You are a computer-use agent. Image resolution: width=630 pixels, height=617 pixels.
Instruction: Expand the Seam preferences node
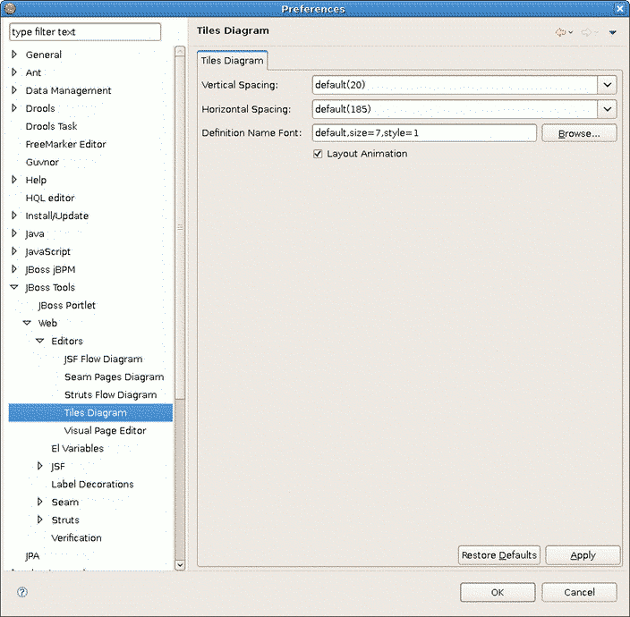pos(40,502)
